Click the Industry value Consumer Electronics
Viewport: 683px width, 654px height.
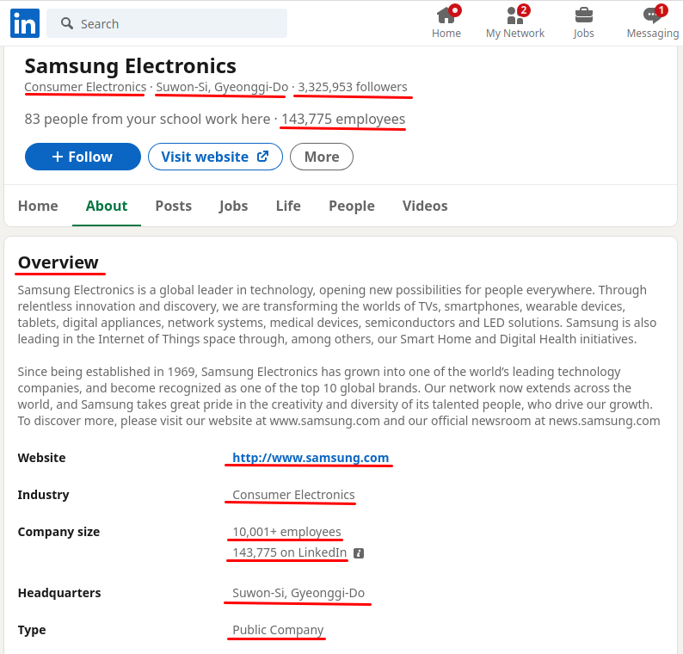[x=293, y=495]
